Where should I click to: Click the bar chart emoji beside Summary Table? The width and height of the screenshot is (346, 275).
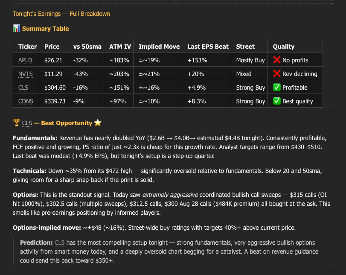coord(17,29)
